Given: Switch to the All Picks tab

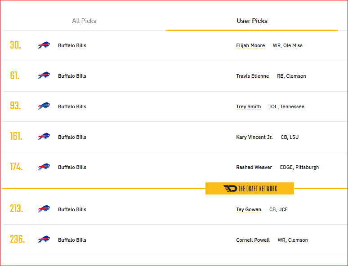Looking at the screenshot, I should click(84, 21).
